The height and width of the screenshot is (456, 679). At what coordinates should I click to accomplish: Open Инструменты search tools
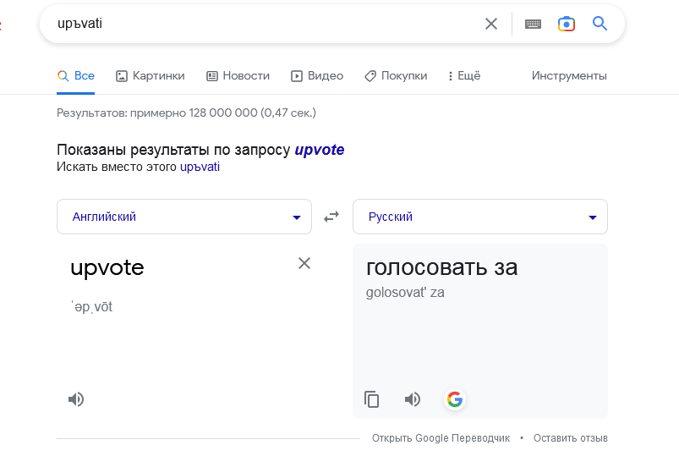point(569,76)
